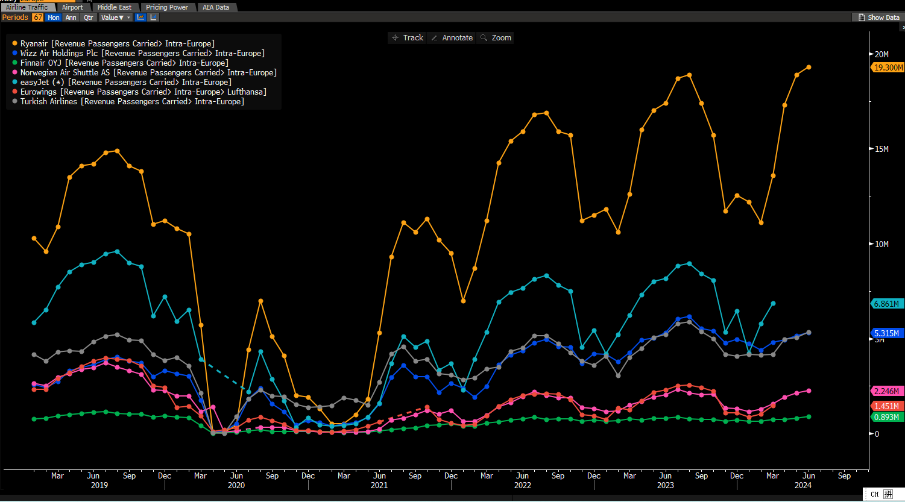Click Norwegian's last pink data point
This screenshot has width=905, height=502.
(x=809, y=391)
